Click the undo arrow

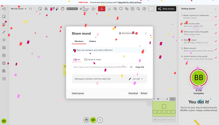pyautogui.click(x=30, y=9)
